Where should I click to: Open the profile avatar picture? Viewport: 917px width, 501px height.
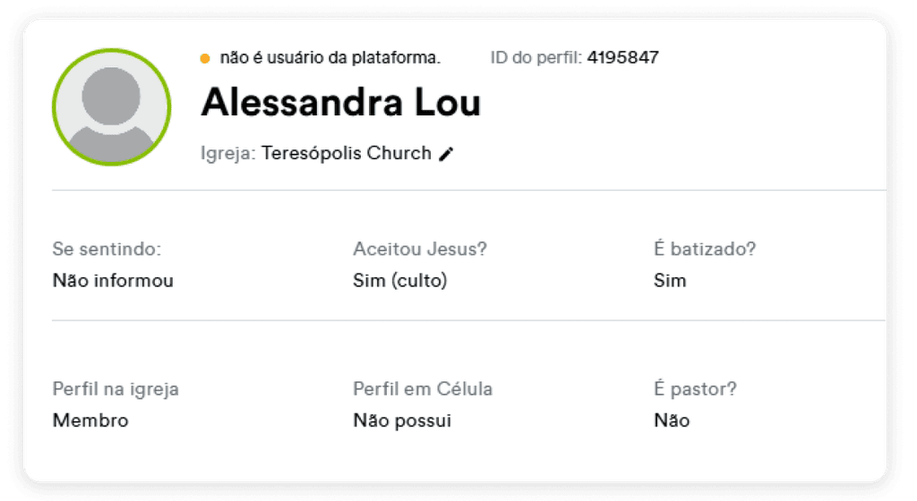(112, 106)
